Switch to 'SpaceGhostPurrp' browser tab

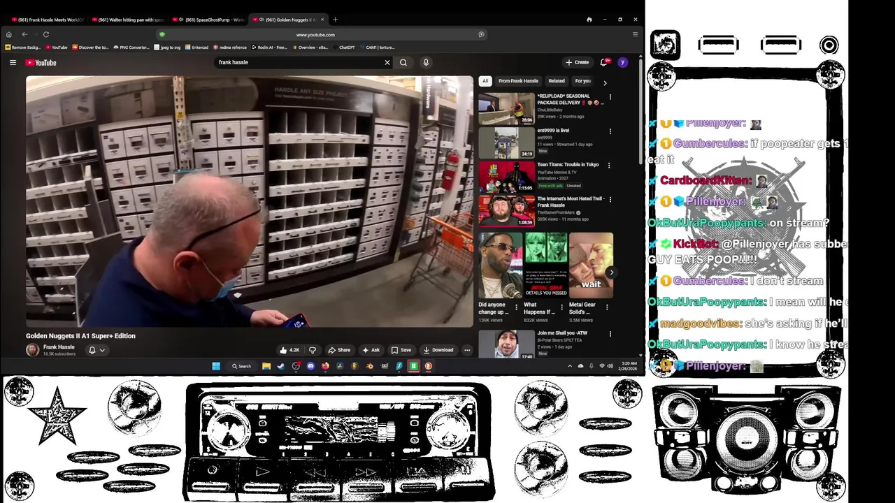pos(210,20)
